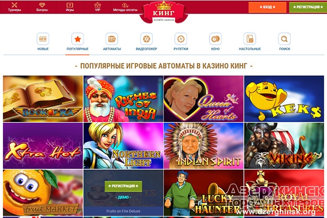The width and height of the screenshot is (327, 218).
Task: Click Регистрация on Fruits on Fire tile
Action: coord(123,186)
